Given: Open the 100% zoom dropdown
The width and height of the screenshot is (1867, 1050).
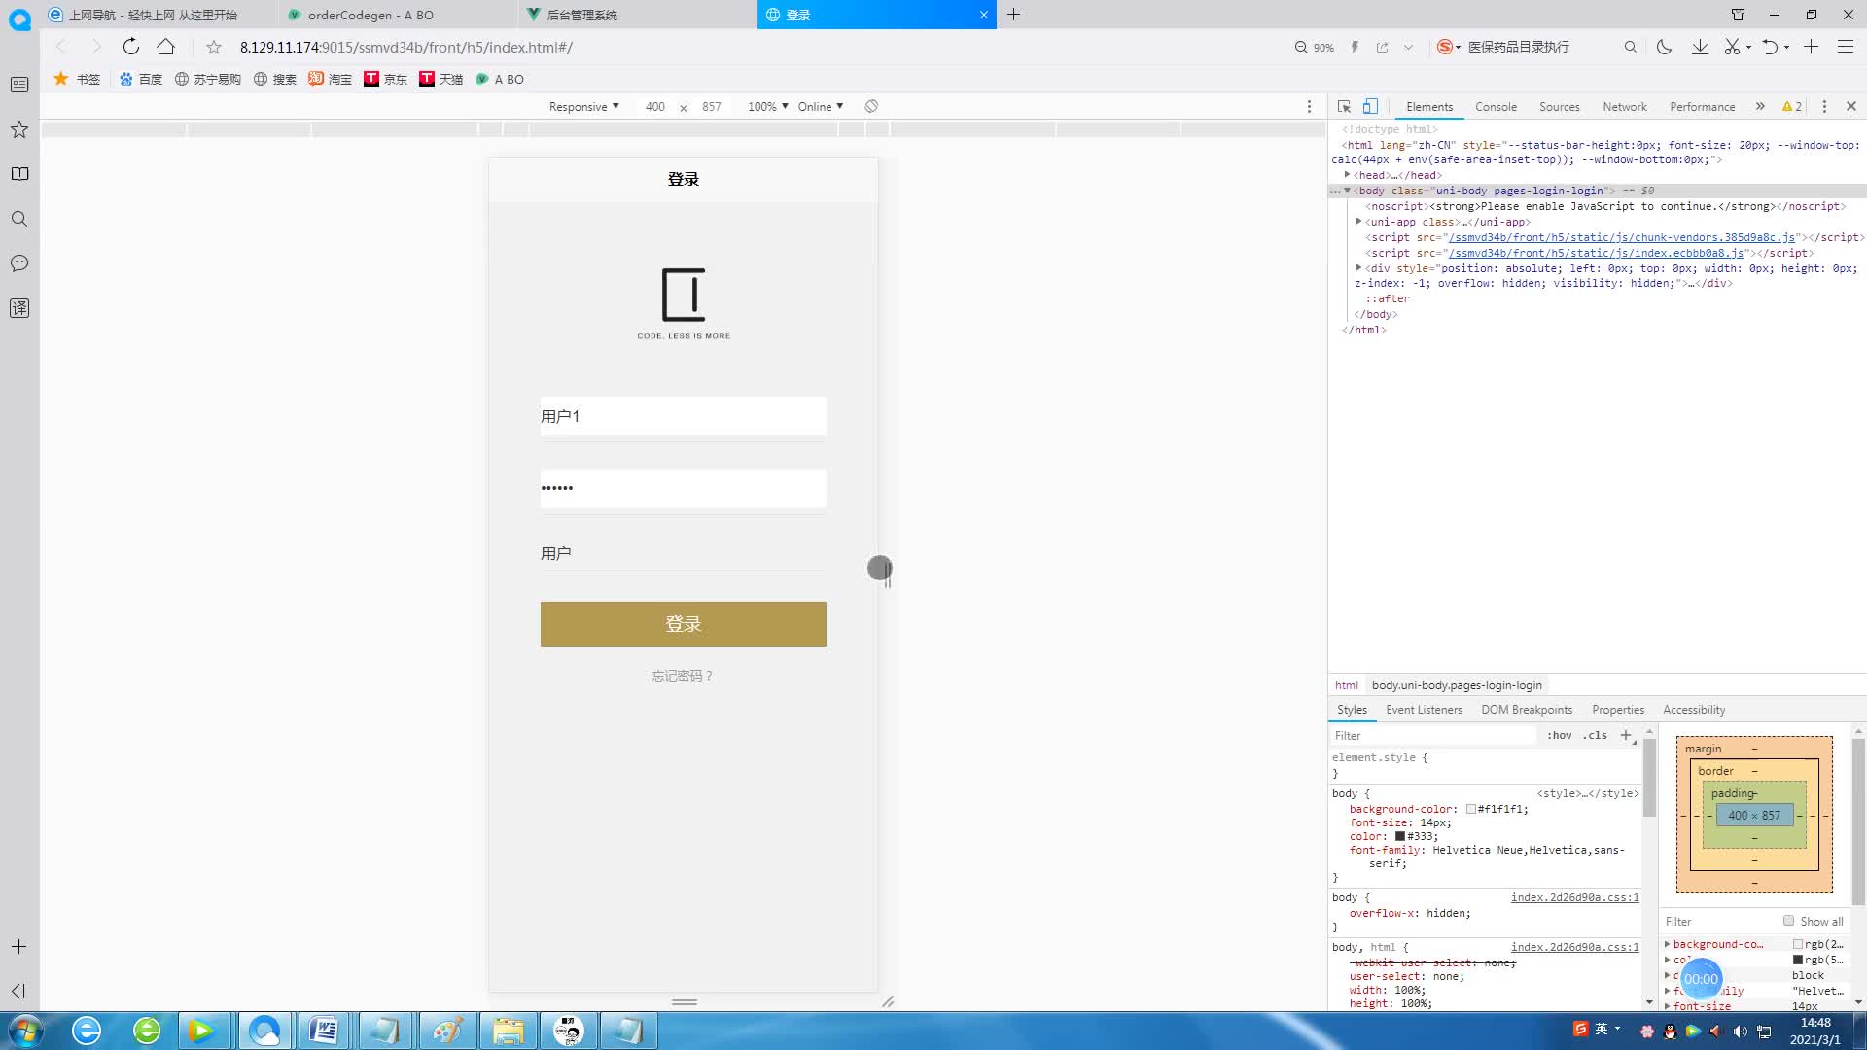Looking at the screenshot, I should pyautogui.click(x=767, y=107).
